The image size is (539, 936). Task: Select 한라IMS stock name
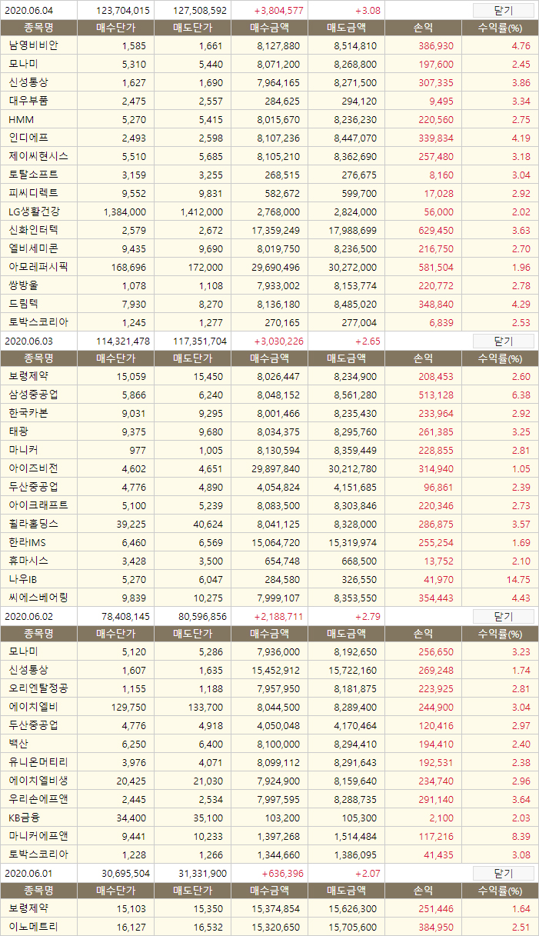tap(28, 542)
